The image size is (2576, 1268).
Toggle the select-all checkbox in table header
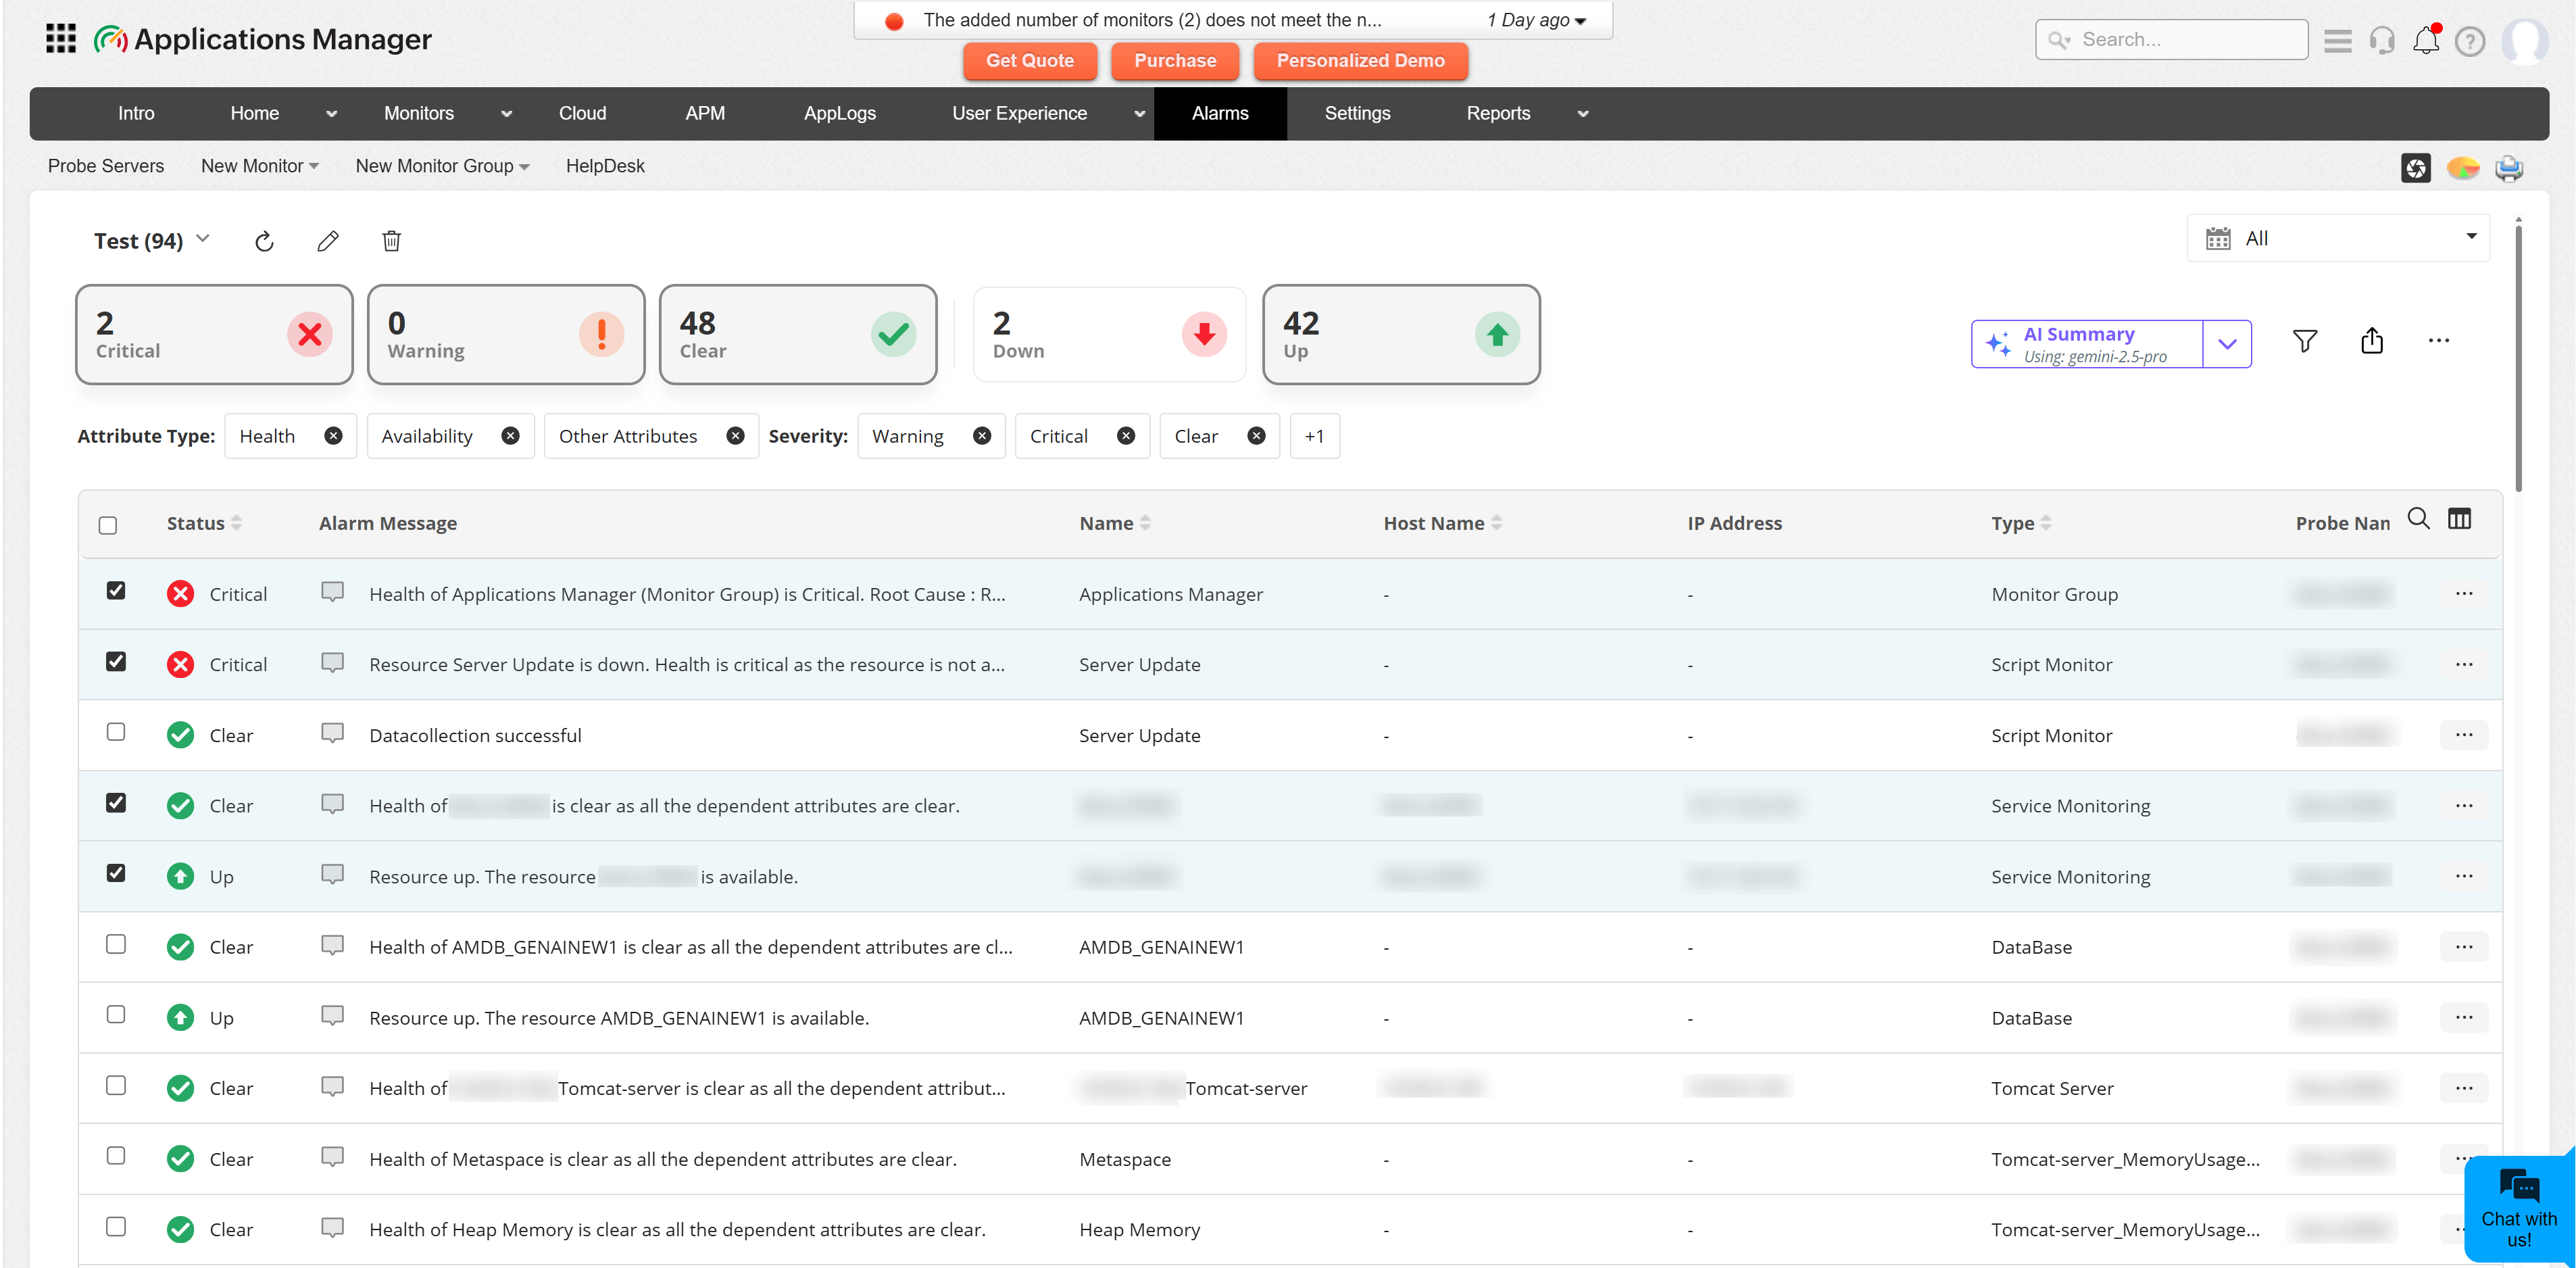pos(108,525)
